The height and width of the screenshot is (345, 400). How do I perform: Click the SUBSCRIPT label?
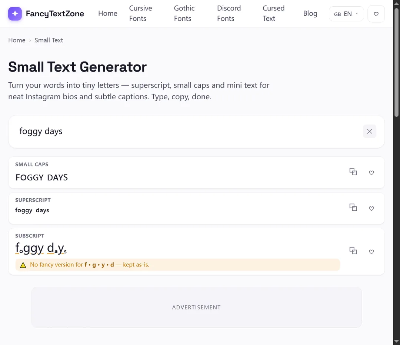tap(30, 236)
